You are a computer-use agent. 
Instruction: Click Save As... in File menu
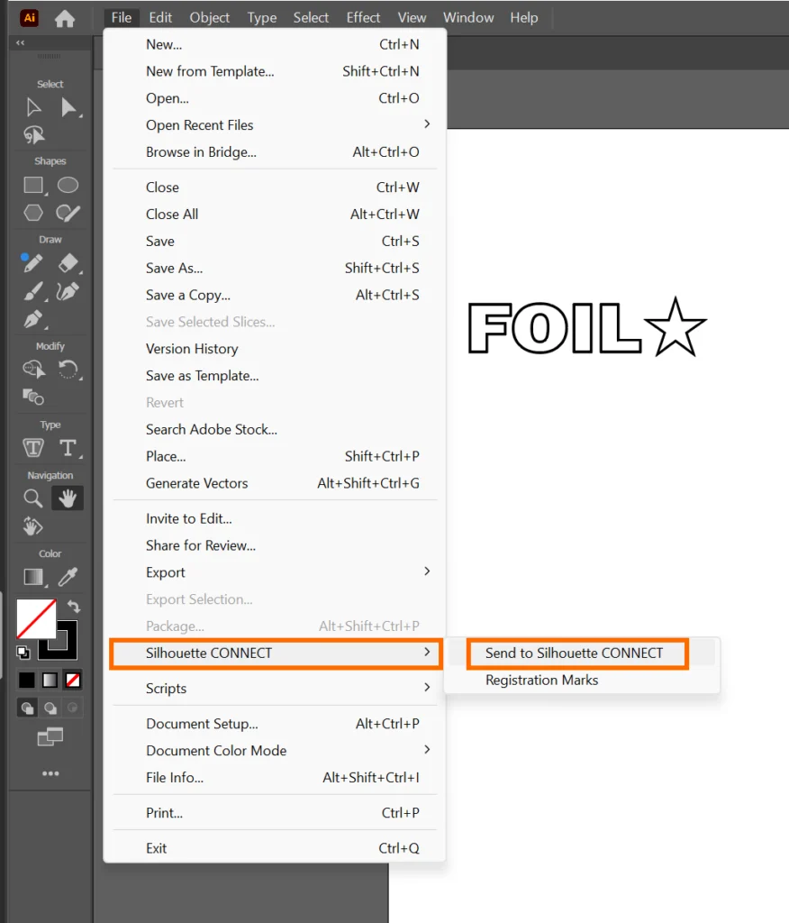coord(174,268)
